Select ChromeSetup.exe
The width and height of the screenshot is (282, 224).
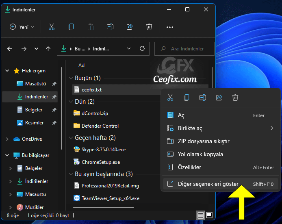[x=101, y=162]
